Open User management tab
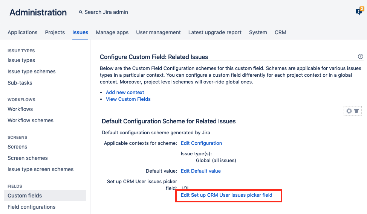This screenshot has width=367, height=214. click(x=158, y=32)
